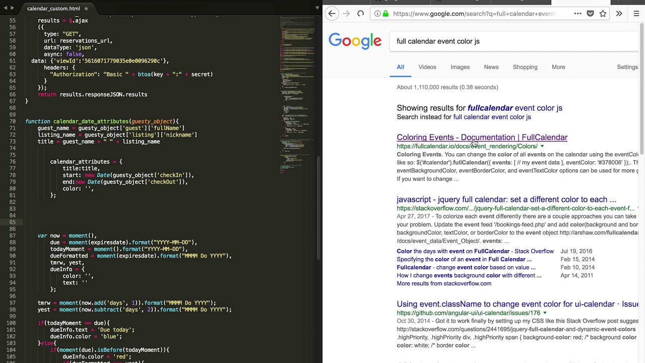Go back in Firefox browser

pyautogui.click(x=332, y=14)
